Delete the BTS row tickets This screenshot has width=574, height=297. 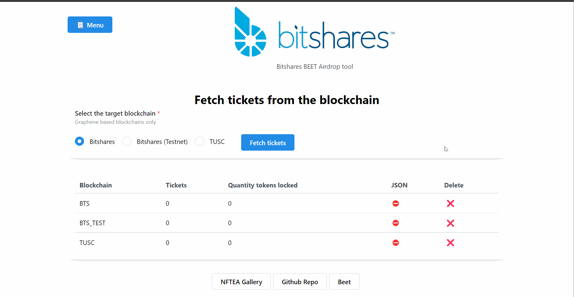[450, 204]
